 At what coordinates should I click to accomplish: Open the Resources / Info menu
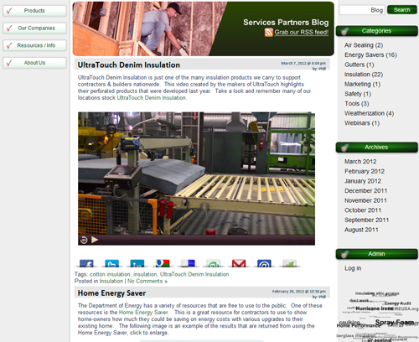click(x=34, y=45)
